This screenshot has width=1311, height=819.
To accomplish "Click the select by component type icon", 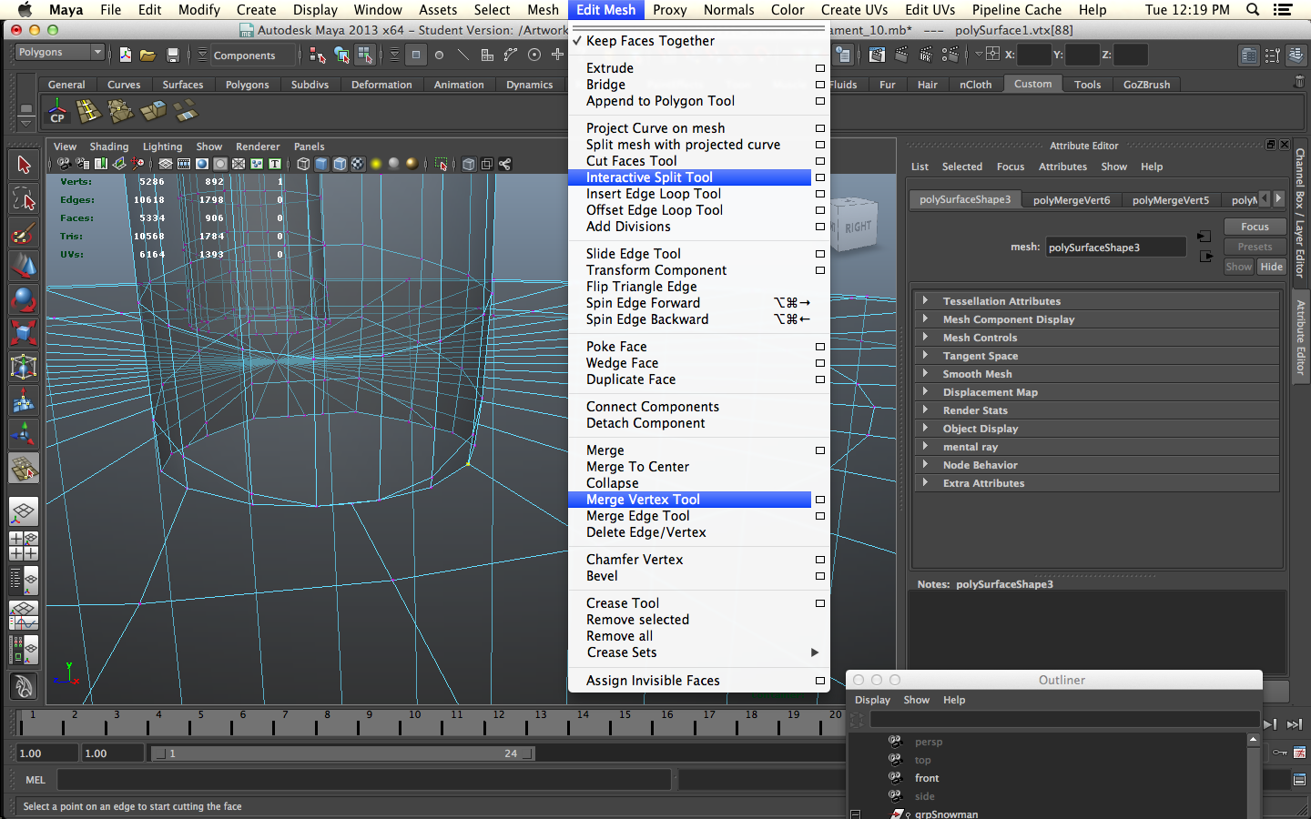I will pyautogui.click(x=365, y=55).
